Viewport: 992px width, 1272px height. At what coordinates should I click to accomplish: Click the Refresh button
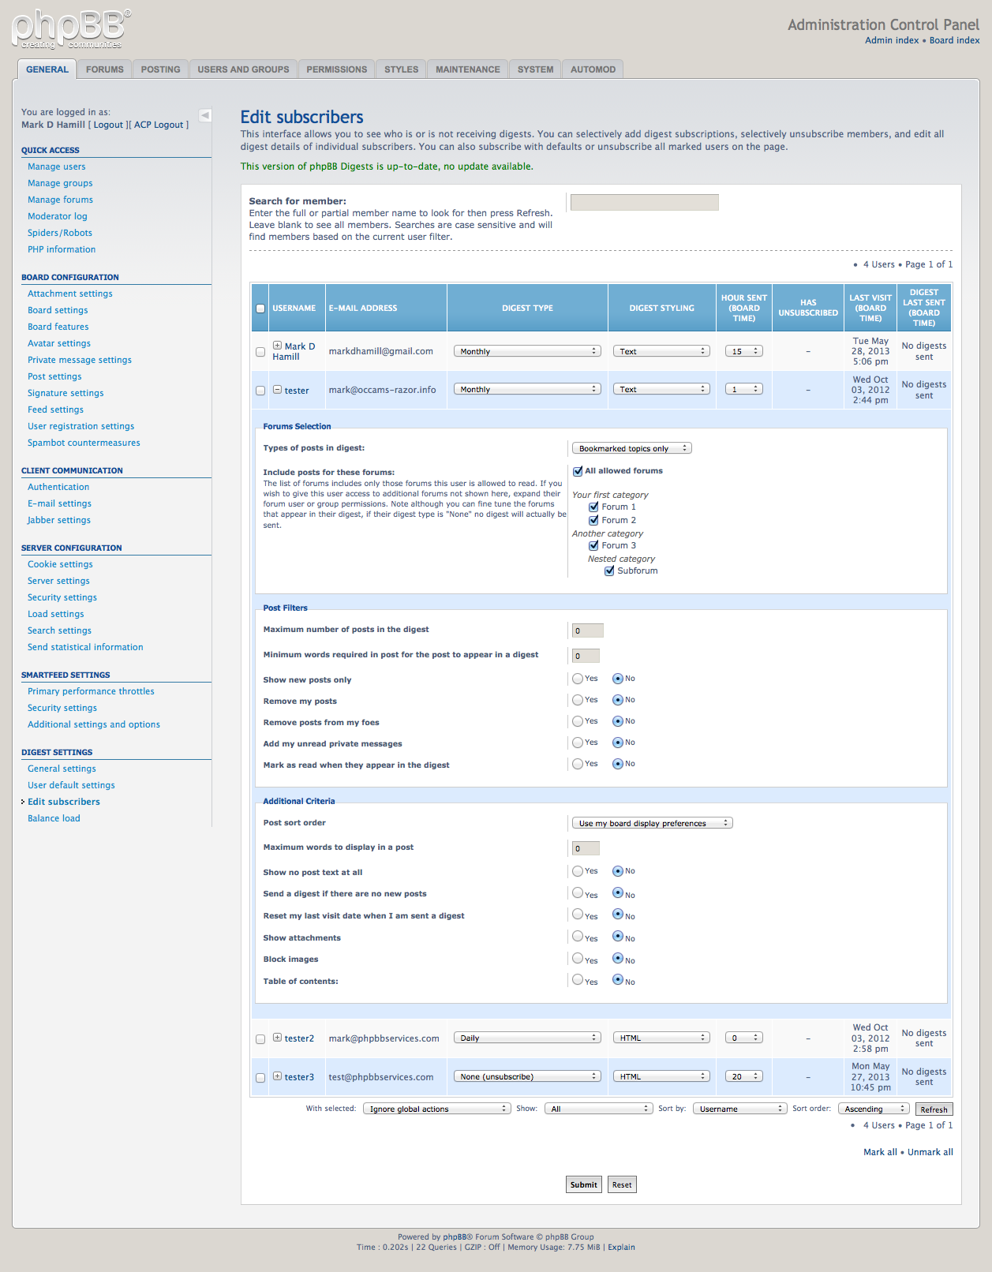(x=934, y=1109)
